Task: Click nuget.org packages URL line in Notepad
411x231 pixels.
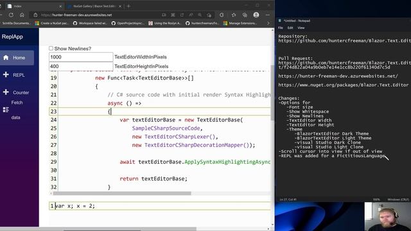Action: (x=344, y=85)
